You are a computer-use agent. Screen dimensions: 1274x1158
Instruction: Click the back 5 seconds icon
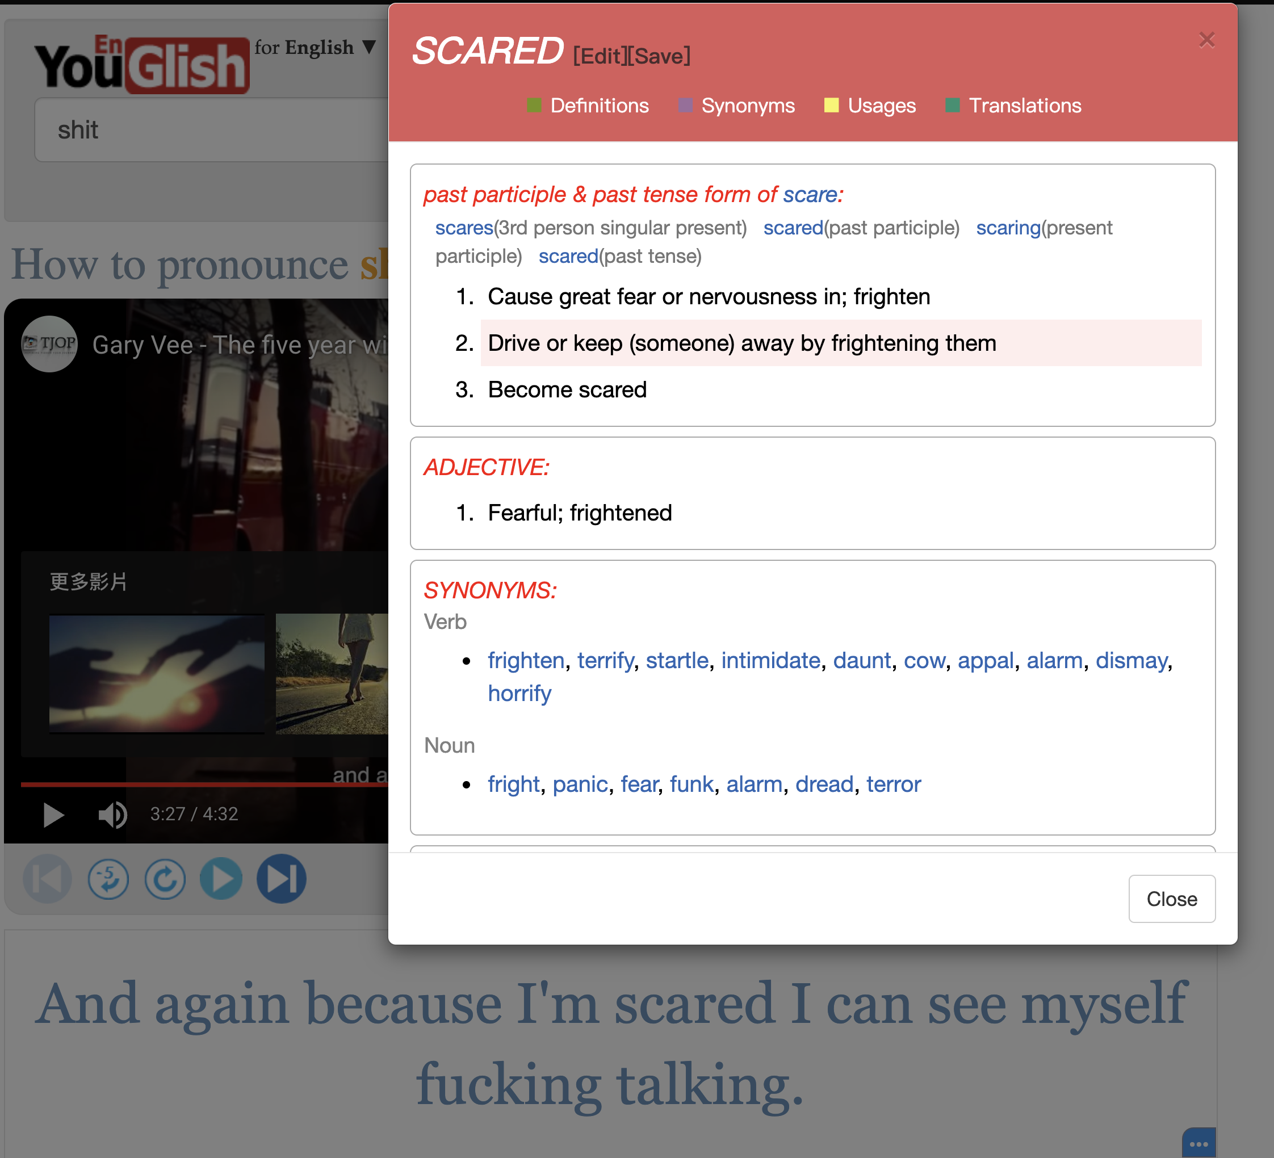pyautogui.click(x=108, y=878)
